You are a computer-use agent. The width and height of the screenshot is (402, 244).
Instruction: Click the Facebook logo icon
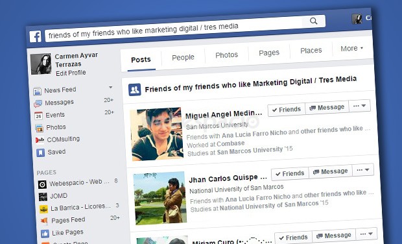pyautogui.click(x=36, y=36)
